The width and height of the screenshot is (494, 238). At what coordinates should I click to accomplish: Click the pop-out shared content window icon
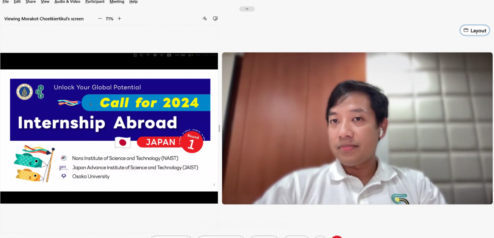click(x=215, y=19)
